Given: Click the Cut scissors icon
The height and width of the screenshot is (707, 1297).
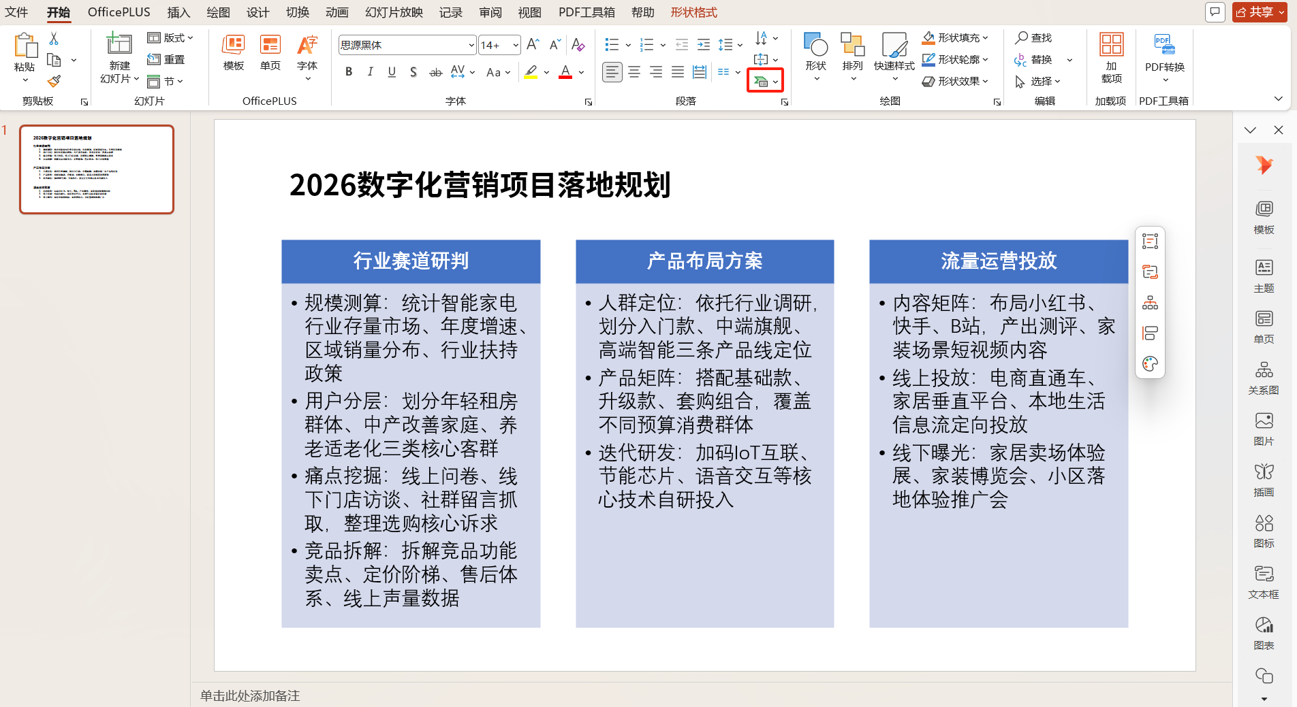Looking at the screenshot, I should (x=54, y=39).
